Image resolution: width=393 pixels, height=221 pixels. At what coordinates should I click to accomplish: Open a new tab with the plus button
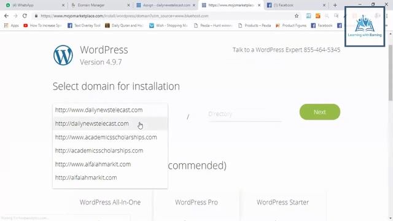click(x=335, y=5)
